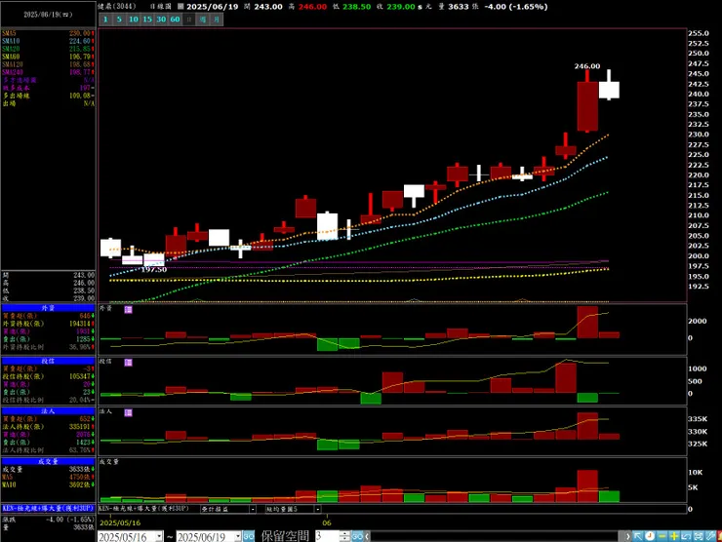
Task: Click the red bell alert icon
Action: (719, 536)
